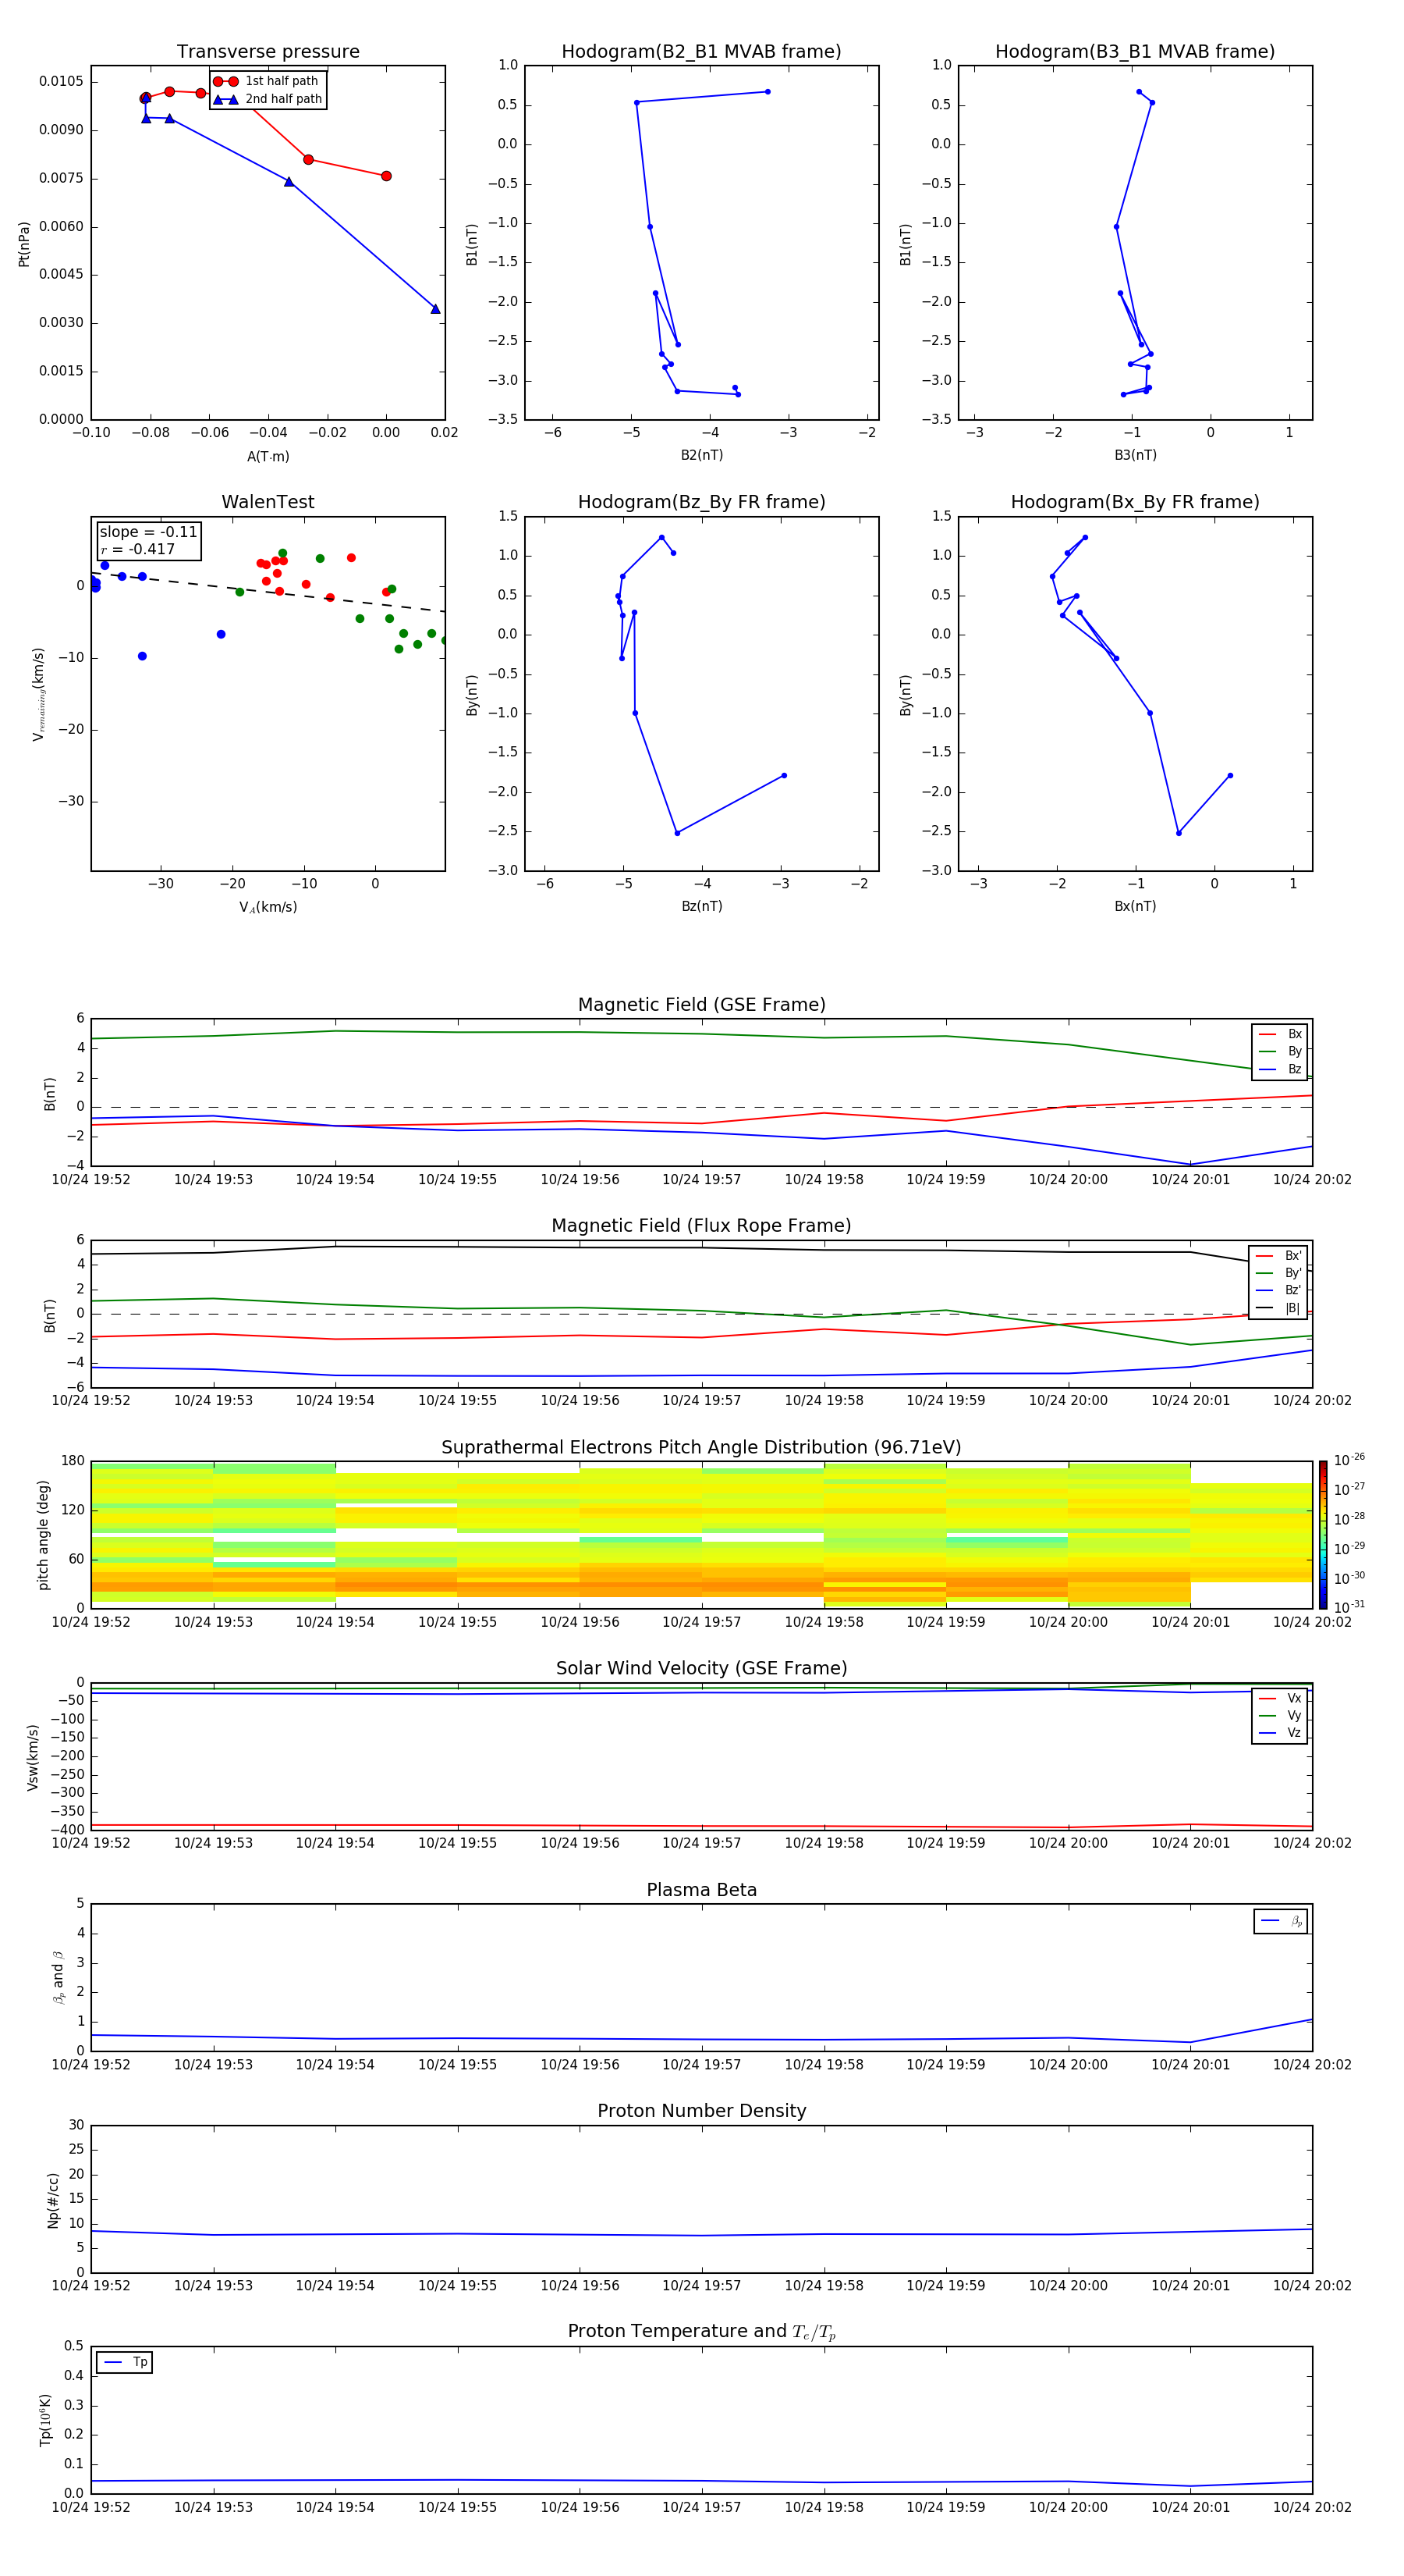Click the 'Hodogram(B3_B1 MVAB frame)' title
The width and height of the screenshot is (1404, 2576).
[x=1135, y=52]
